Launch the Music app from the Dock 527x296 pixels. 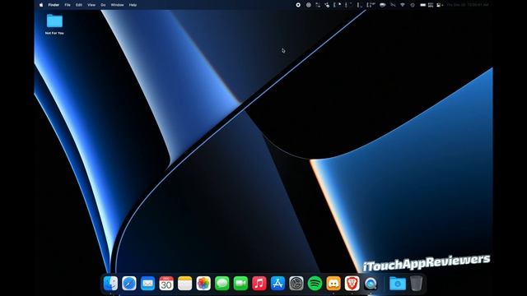point(259,284)
